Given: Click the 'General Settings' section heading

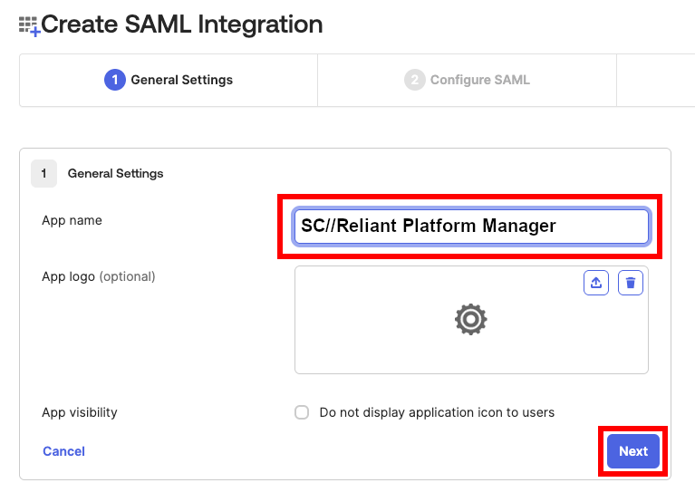Looking at the screenshot, I should pyautogui.click(x=115, y=173).
